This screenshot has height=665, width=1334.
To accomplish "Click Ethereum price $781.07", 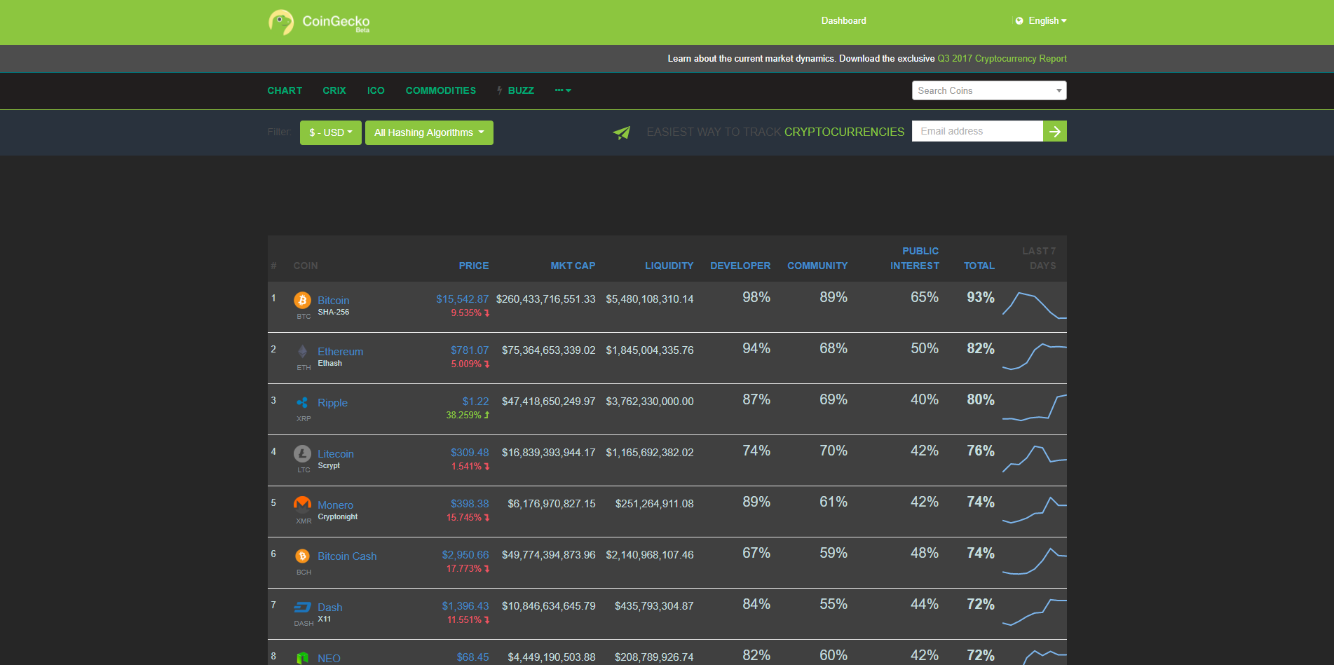I will [470, 350].
